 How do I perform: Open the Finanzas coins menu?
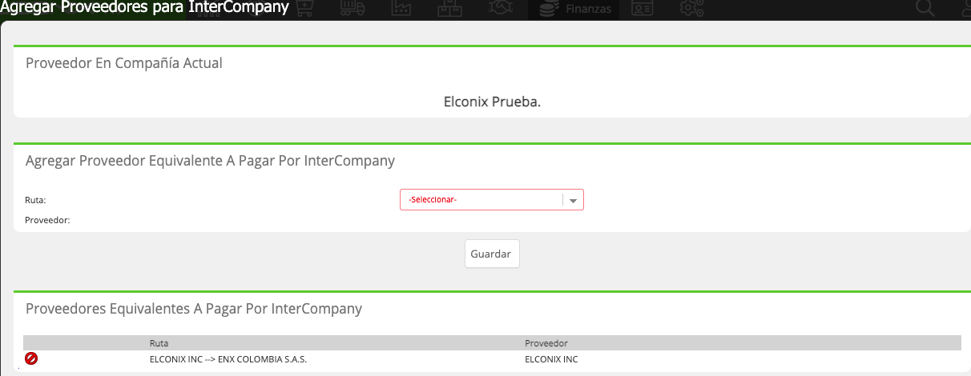click(x=574, y=10)
